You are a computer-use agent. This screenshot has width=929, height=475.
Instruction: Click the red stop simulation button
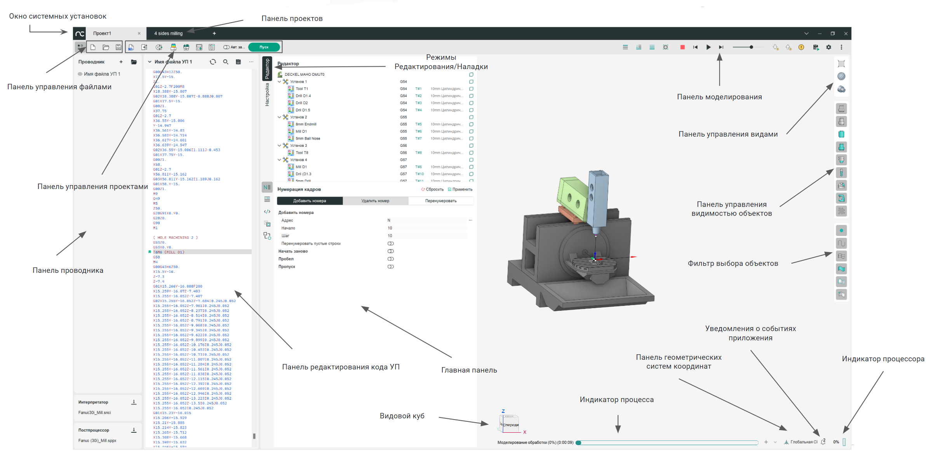682,47
